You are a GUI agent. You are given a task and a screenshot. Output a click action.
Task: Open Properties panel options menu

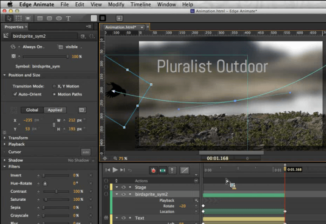[88, 27]
